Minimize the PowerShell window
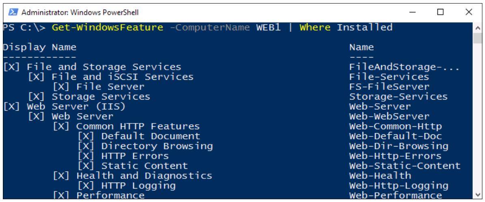 (412, 12)
